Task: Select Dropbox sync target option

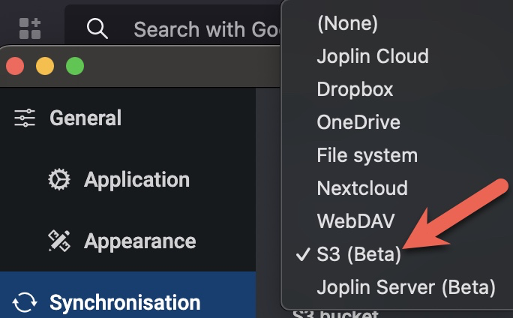Action: (355, 89)
